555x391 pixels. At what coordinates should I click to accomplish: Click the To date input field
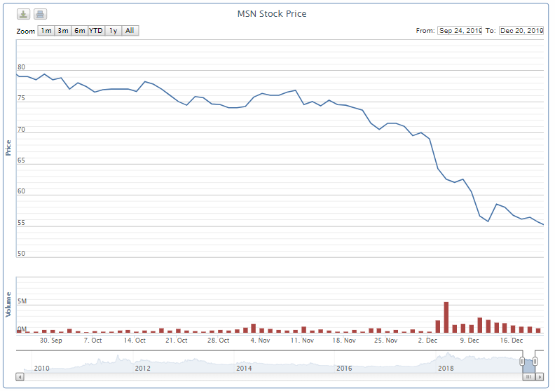(521, 31)
